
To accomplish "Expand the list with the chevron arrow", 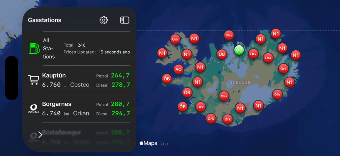I will coord(40,134).
